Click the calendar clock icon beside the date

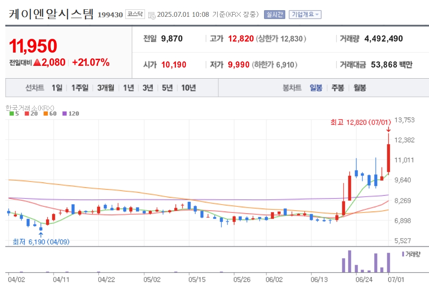pyautogui.click(x=152, y=15)
